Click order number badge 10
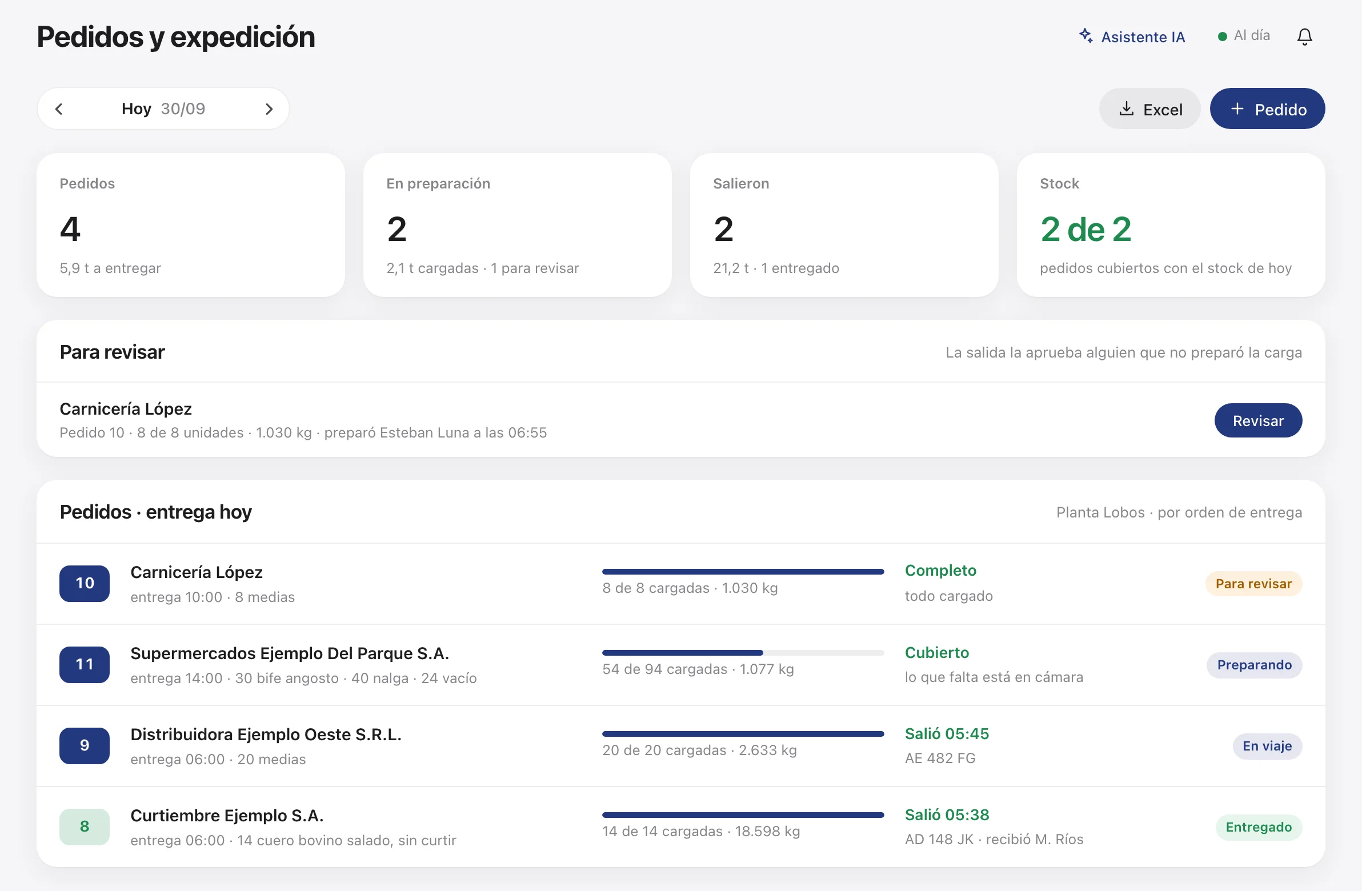Image resolution: width=1362 pixels, height=891 pixels. click(85, 584)
